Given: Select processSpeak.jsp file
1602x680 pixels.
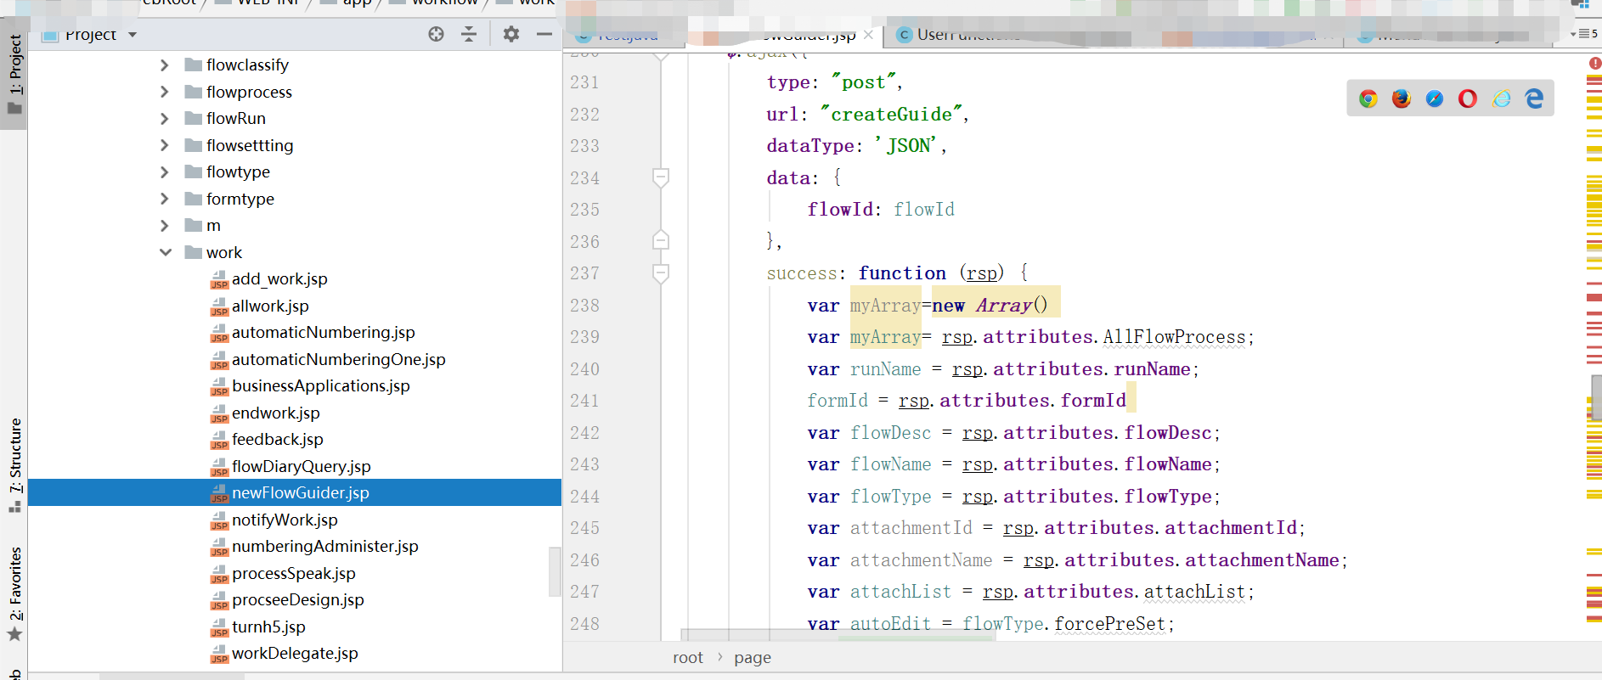Looking at the screenshot, I should coord(293,573).
